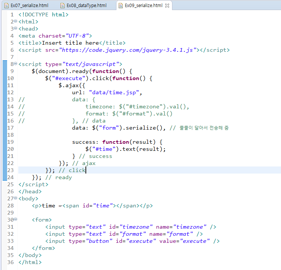Switch to the Ex08_dataType.html tab
Image resolution: width=281 pixels, height=270 pixels.
(84, 6)
